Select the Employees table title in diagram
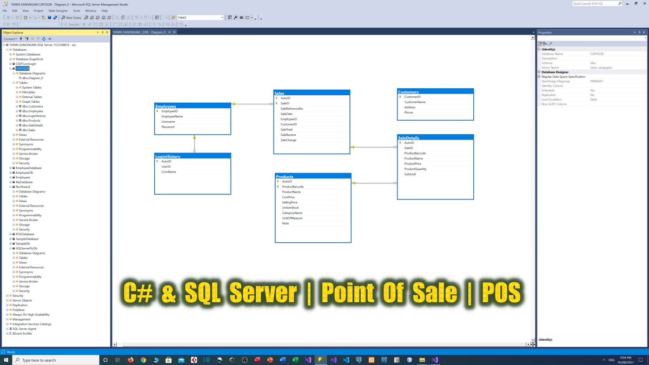The width and height of the screenshot is (649, 365). tap(193, 106)
